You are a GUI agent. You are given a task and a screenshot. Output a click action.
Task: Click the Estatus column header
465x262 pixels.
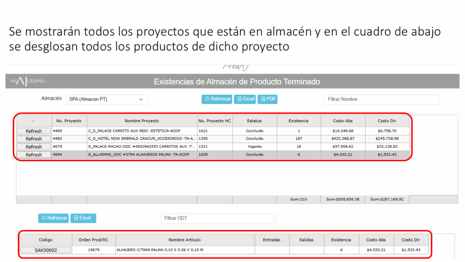click(x=254, y=121)
